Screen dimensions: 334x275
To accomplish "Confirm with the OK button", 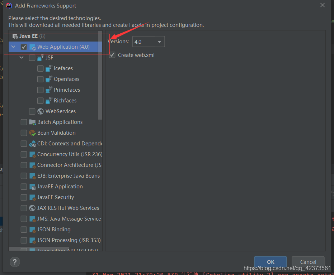I will point(270,262).
